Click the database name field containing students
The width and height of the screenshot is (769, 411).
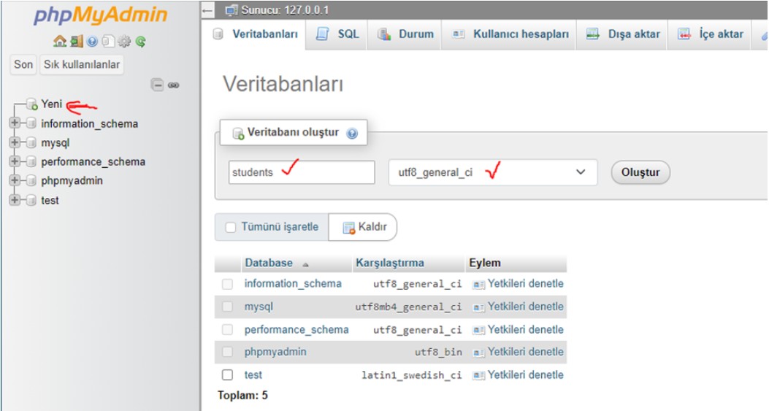click(301, 172)
